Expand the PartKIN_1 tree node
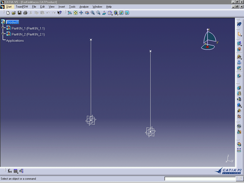 click(3, 28)
